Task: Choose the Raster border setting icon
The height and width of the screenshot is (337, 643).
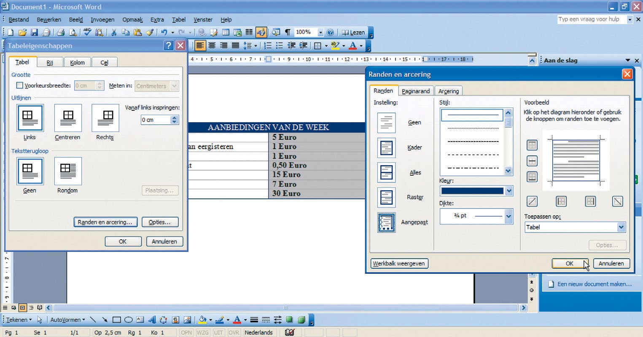Action: click(x=386, y=198)
